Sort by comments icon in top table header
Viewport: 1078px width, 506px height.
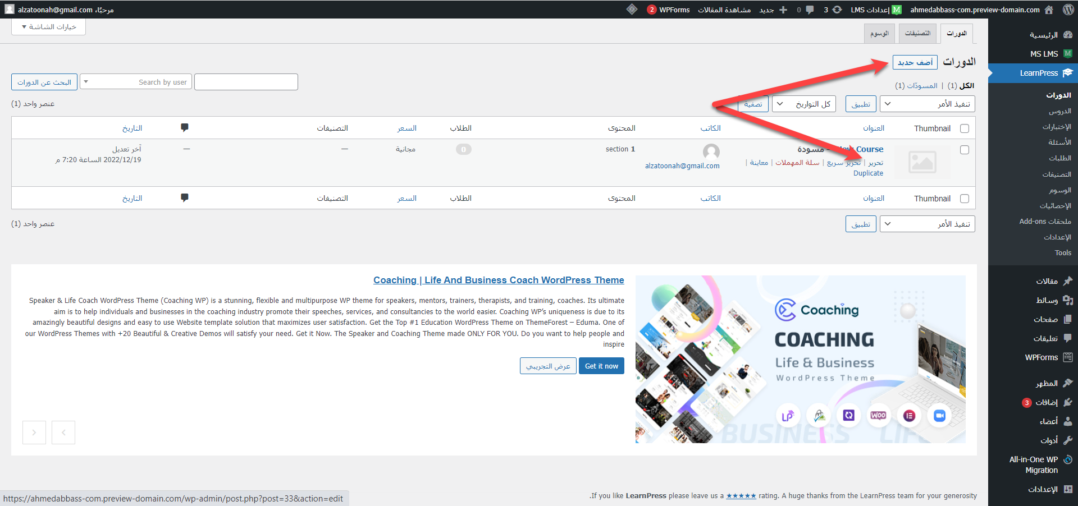point(185,128)
